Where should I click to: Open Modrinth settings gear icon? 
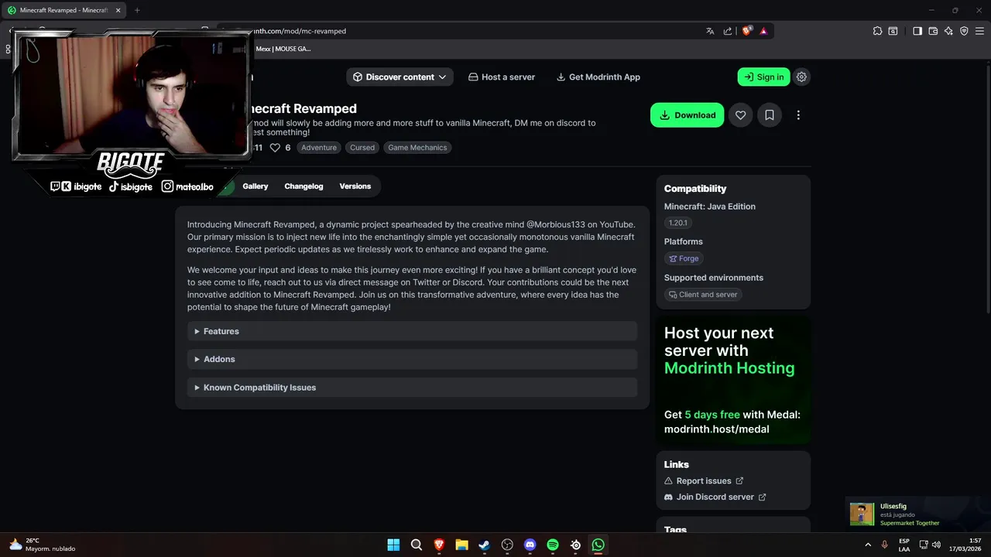(x=801, y=77)
